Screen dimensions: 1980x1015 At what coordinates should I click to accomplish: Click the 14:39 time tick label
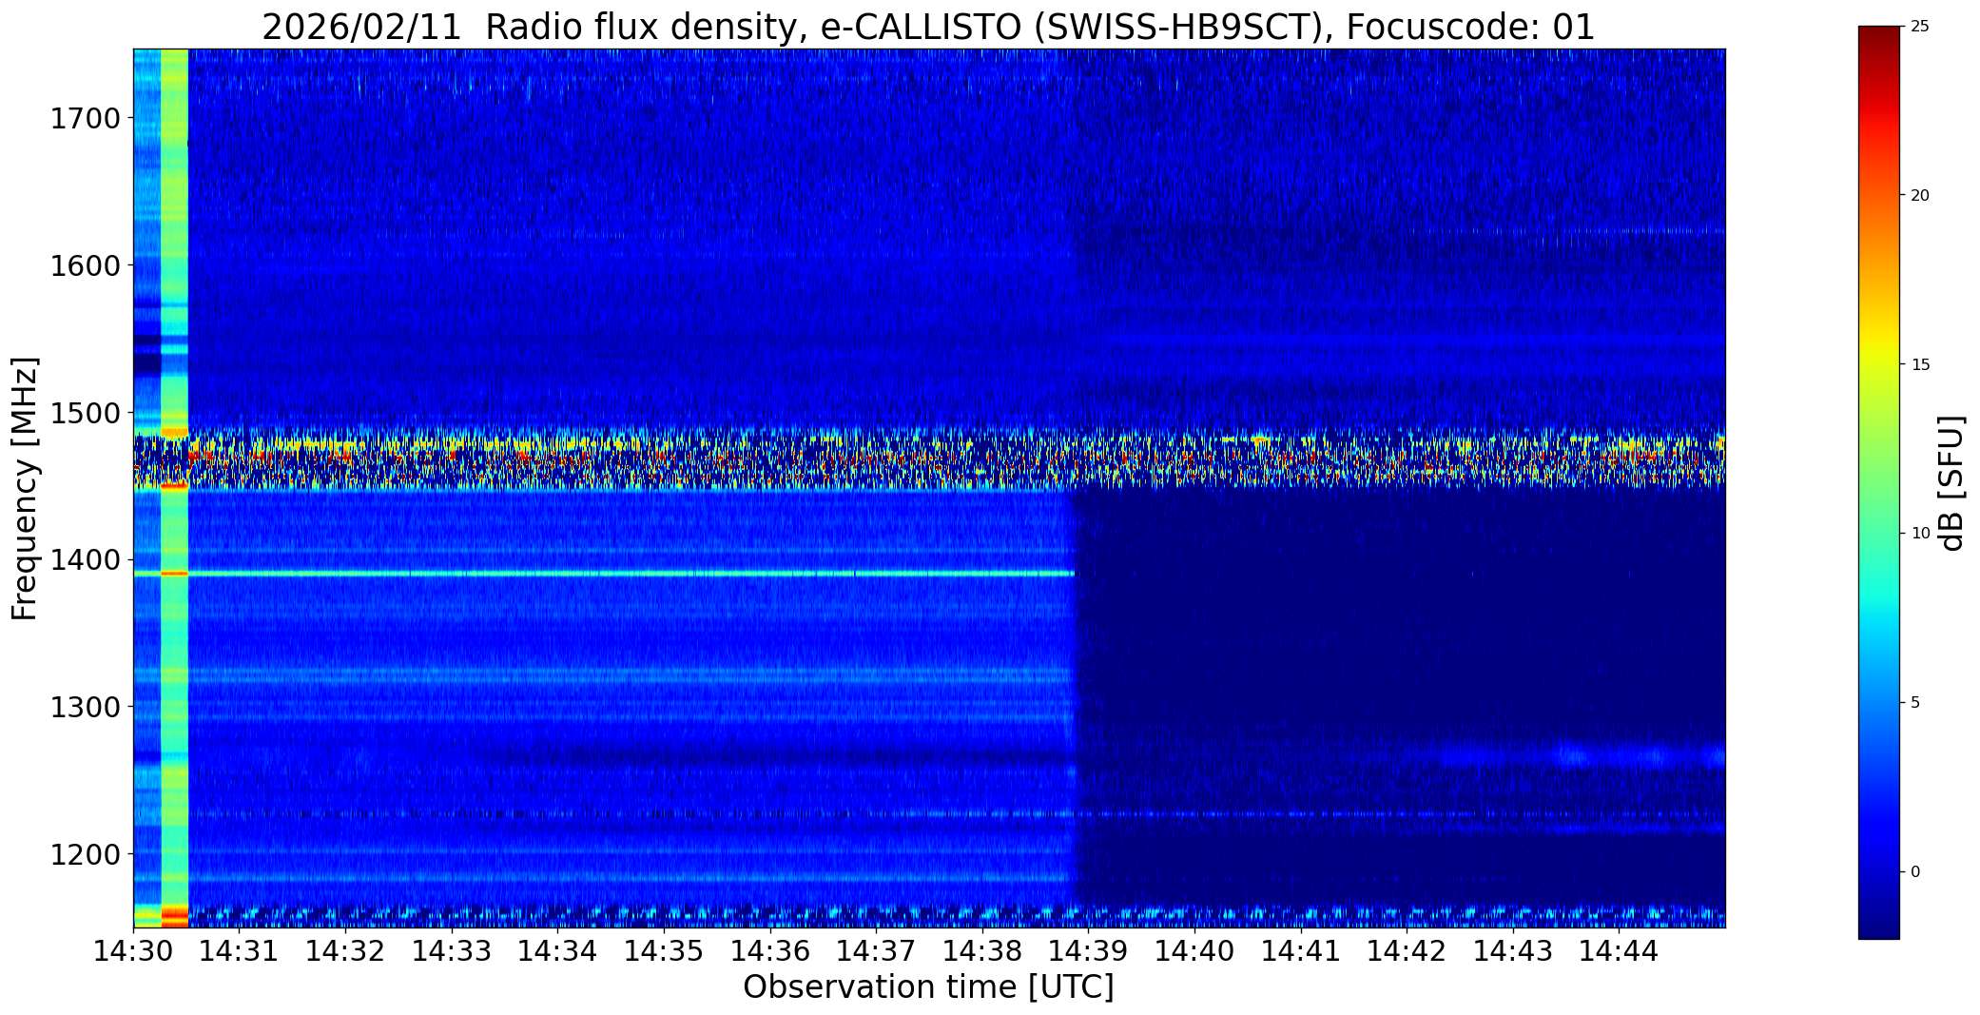click(1089, 950)
